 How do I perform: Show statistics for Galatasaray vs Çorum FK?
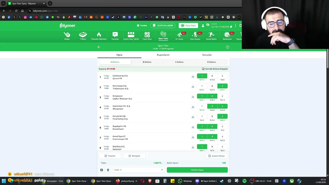193,77
